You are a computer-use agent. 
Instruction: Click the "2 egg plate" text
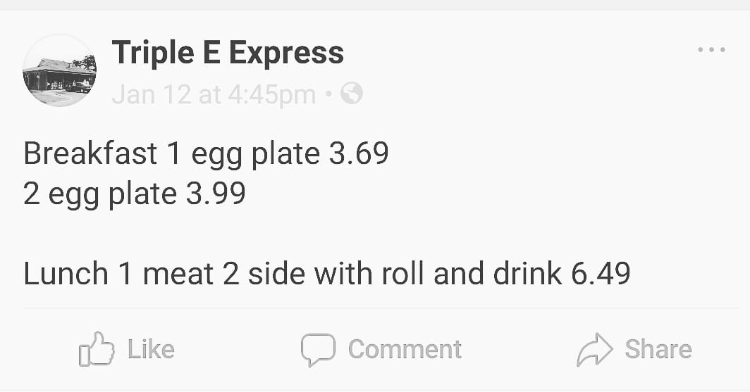point(99,194)
